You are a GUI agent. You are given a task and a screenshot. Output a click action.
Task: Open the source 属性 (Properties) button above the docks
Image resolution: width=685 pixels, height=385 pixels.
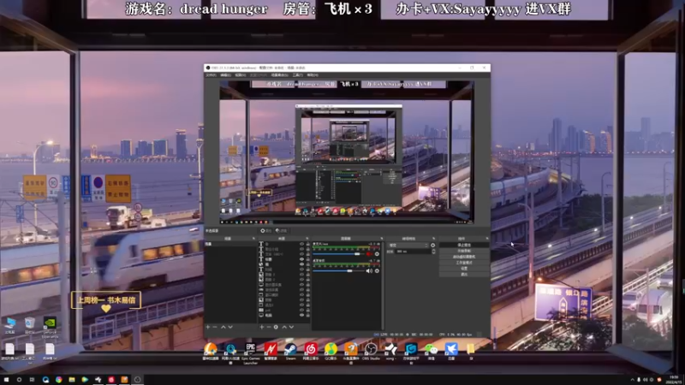coord(266,231)
